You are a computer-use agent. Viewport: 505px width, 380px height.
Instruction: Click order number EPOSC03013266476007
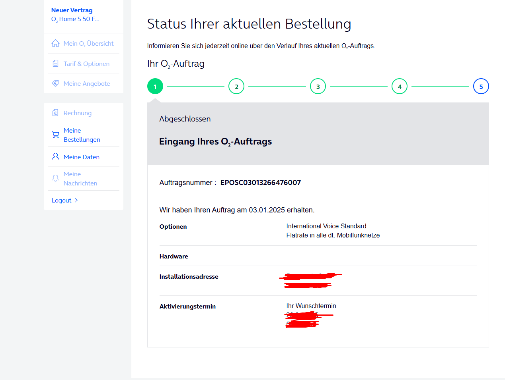pos(261,183)
